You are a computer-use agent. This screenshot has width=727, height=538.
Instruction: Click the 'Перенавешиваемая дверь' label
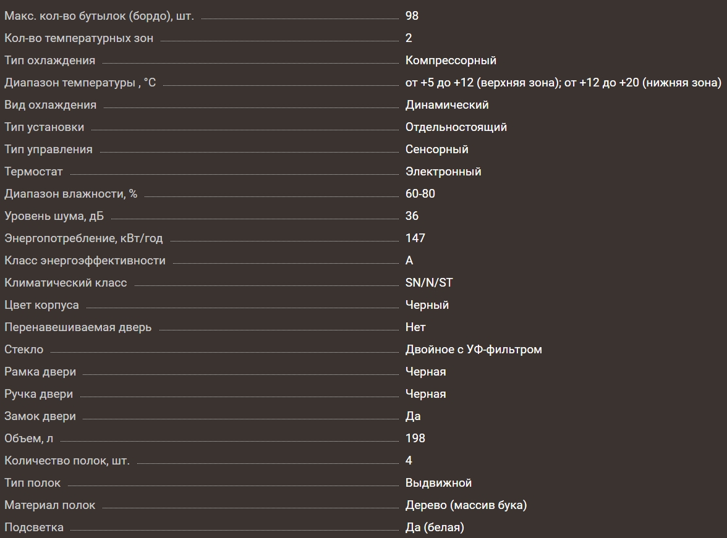tap(78, 327)
